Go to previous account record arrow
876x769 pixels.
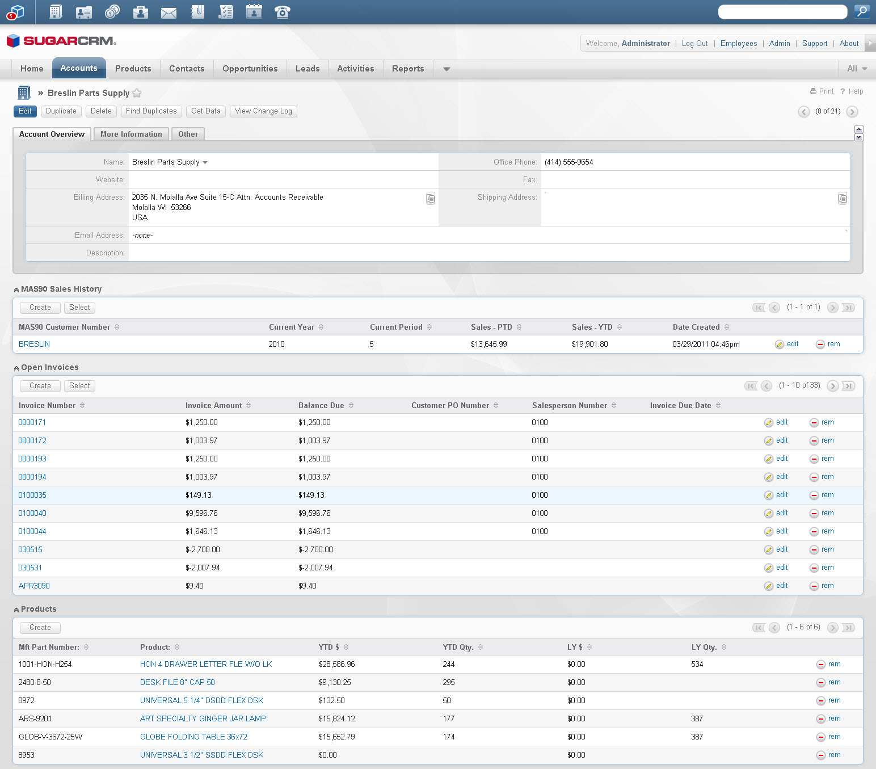[804, 112]
